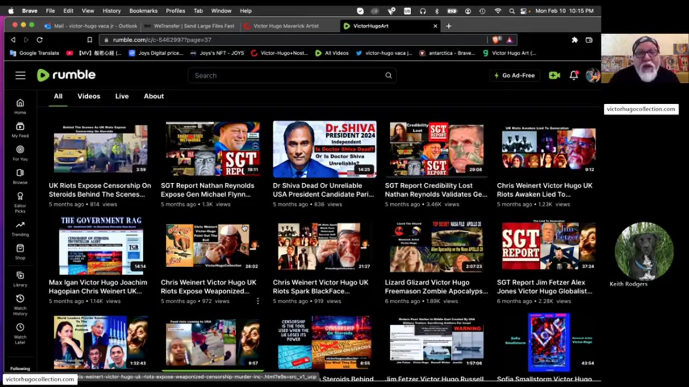Open Trending in sidebar
The width and height of the screenshot is (689, 387).
[20, 228]
